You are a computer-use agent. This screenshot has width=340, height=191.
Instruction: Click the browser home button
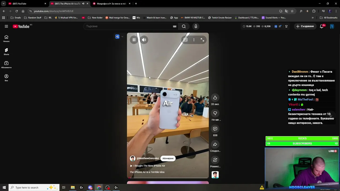(x=23, y=11)
